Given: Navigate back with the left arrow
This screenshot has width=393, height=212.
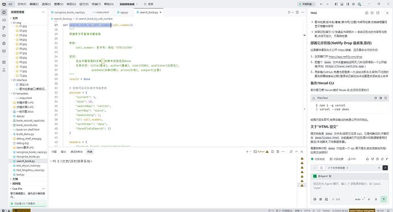Looking at the screenshot, I should tap(321, 4).
